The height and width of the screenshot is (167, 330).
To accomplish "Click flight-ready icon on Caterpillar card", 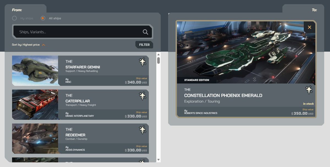I will click(143, 96).
